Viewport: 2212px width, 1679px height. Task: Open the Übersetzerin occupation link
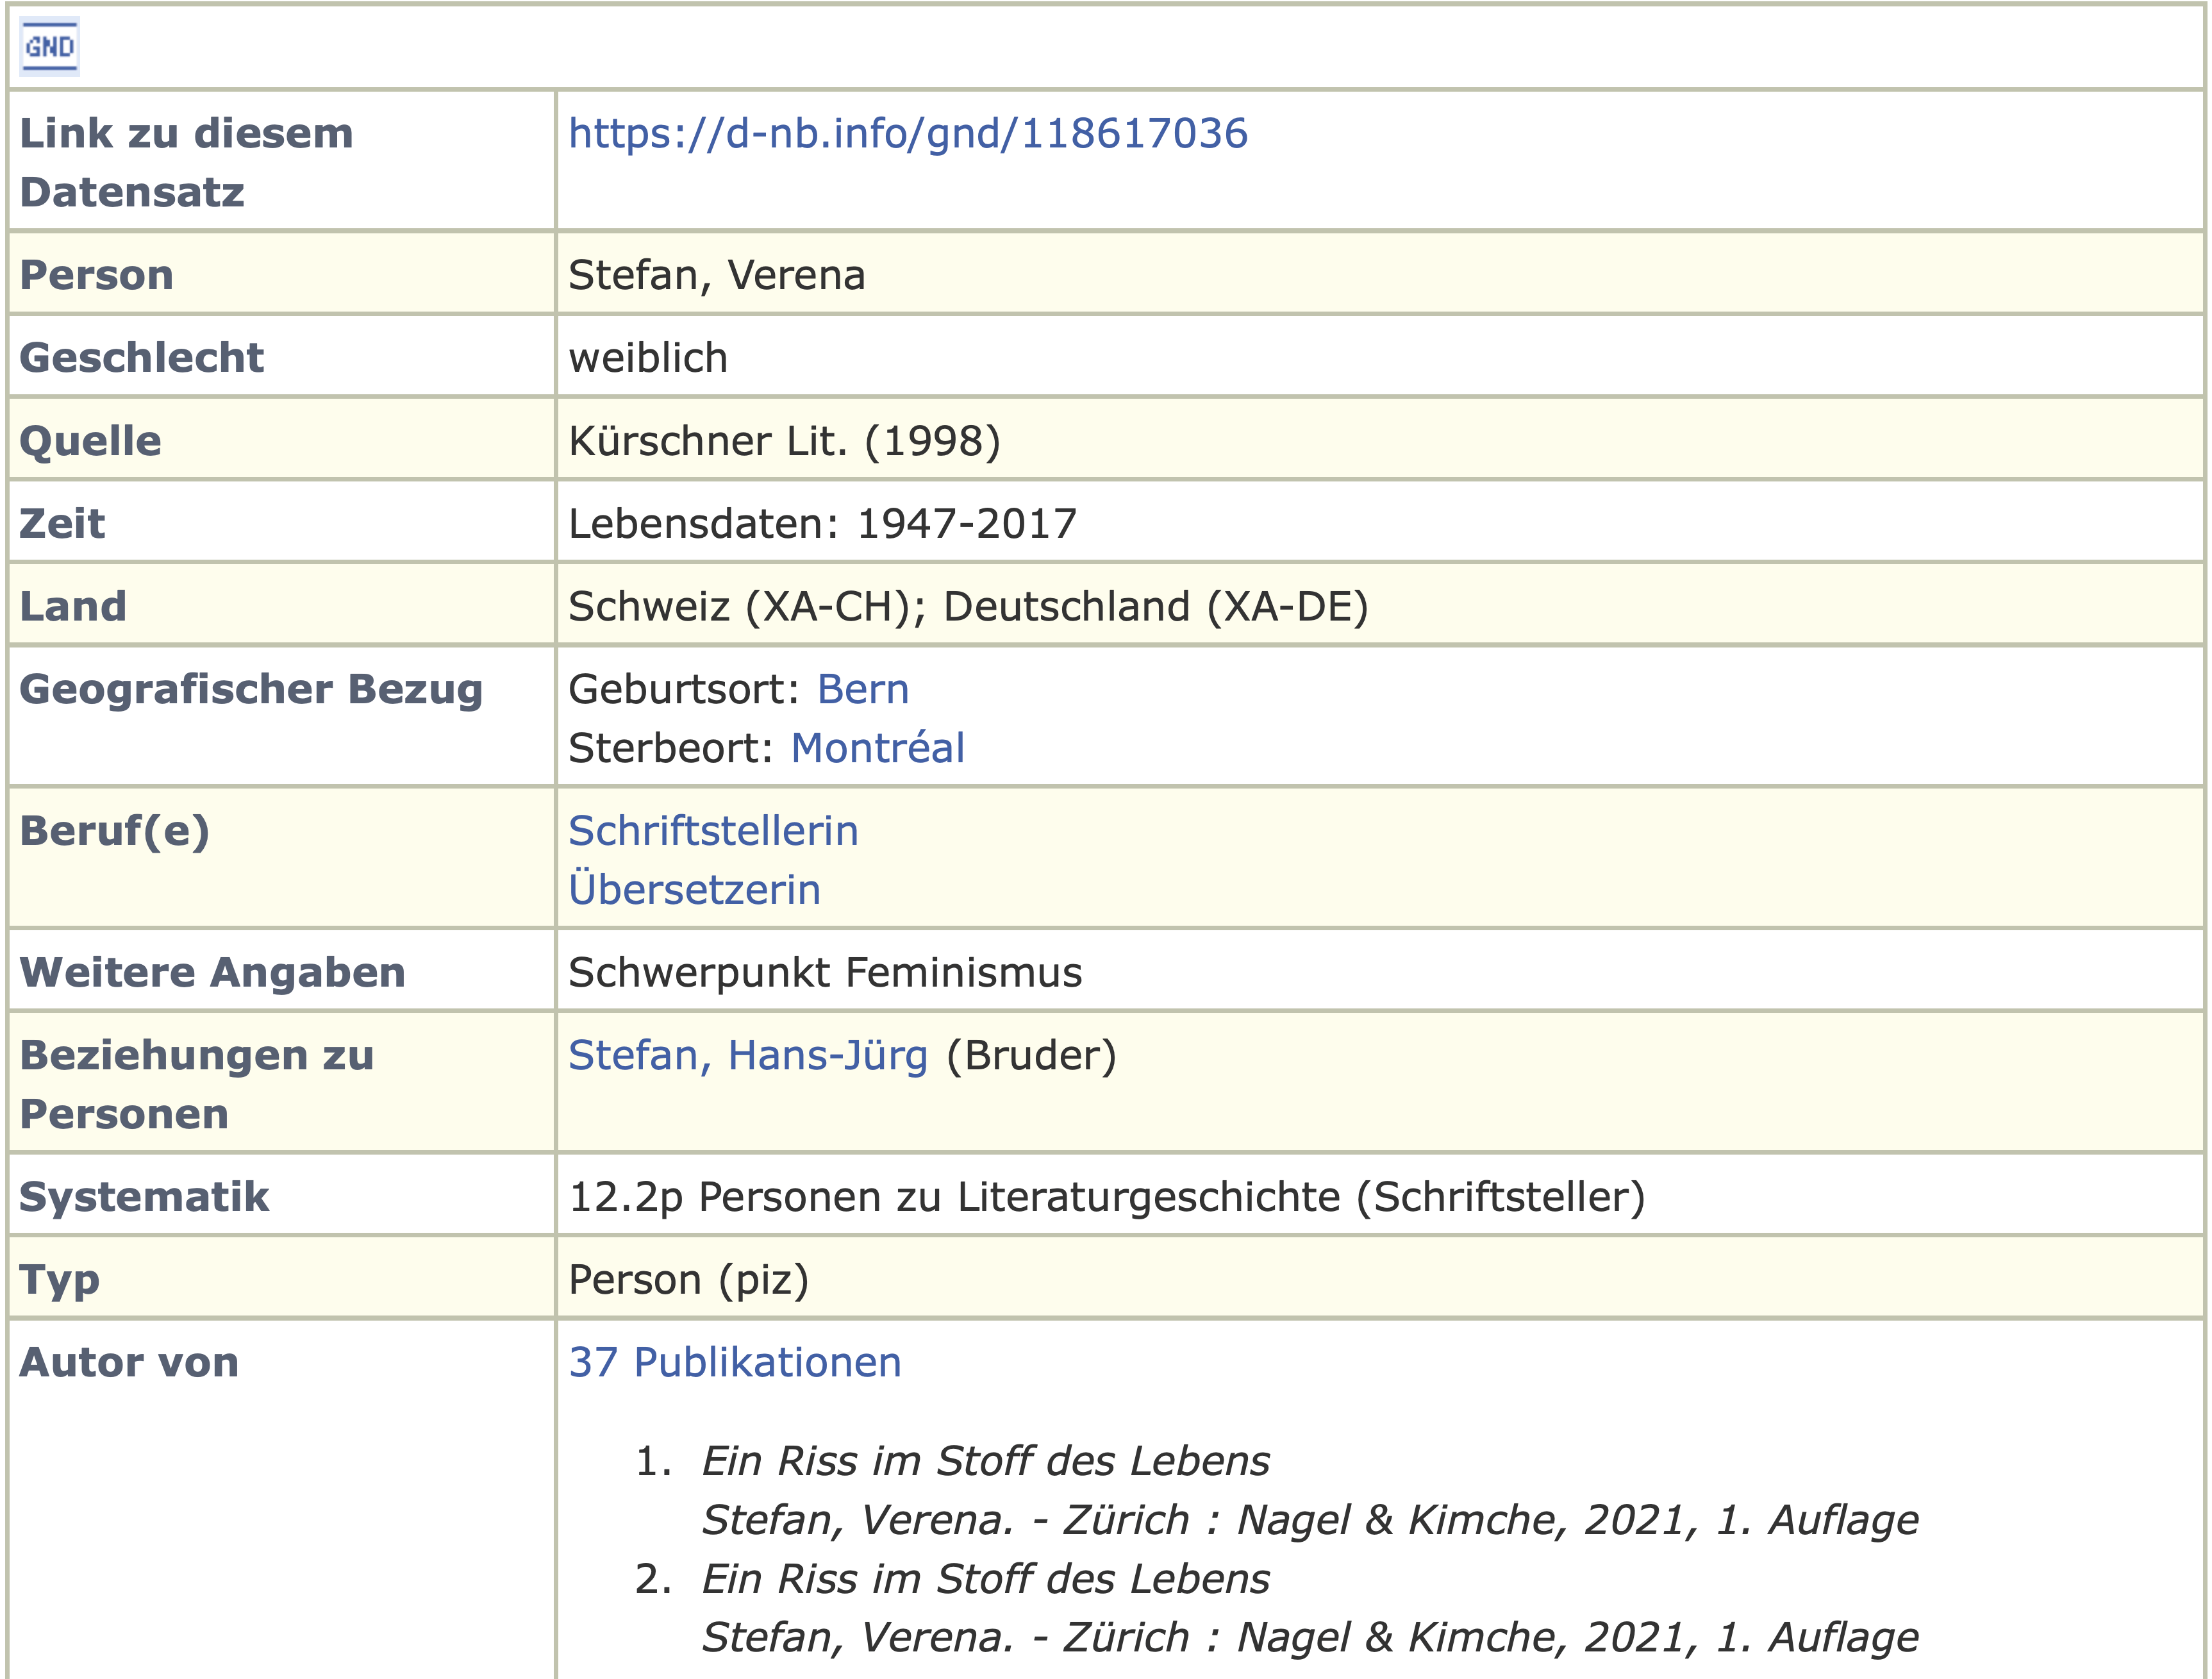pos(694,889)
